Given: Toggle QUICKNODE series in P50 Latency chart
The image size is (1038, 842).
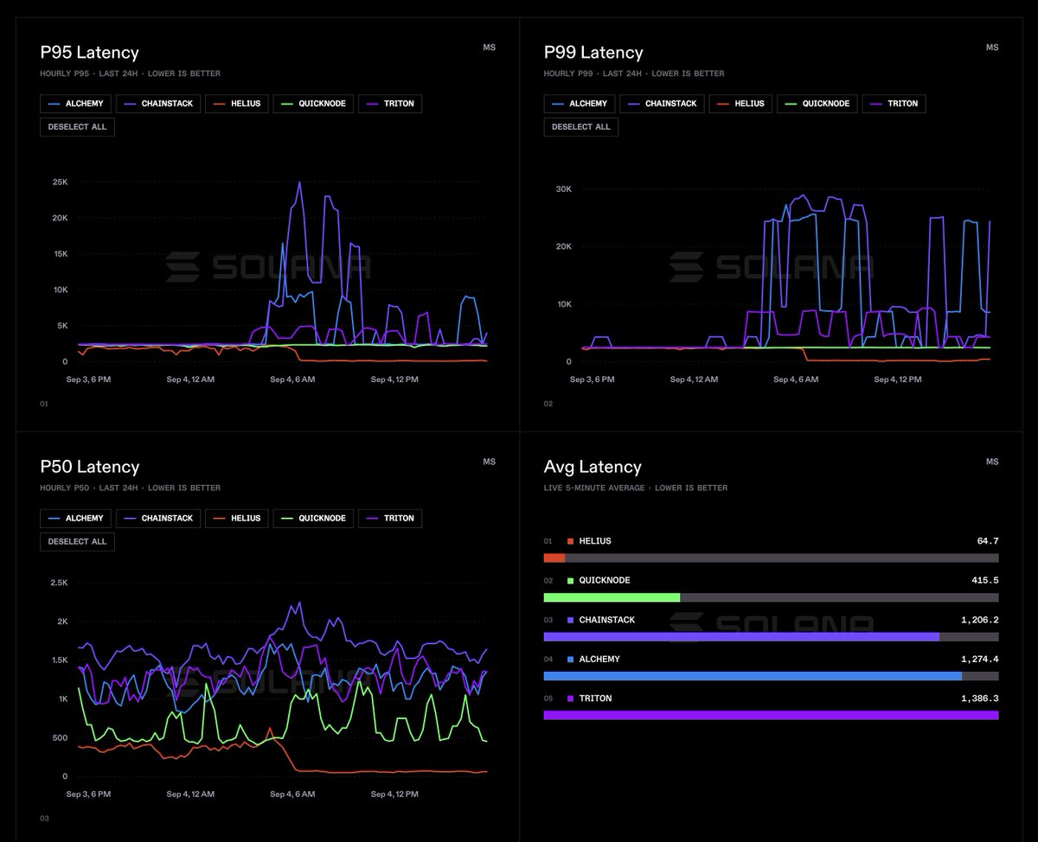Looking at the screenshot, I should (313, 519).
